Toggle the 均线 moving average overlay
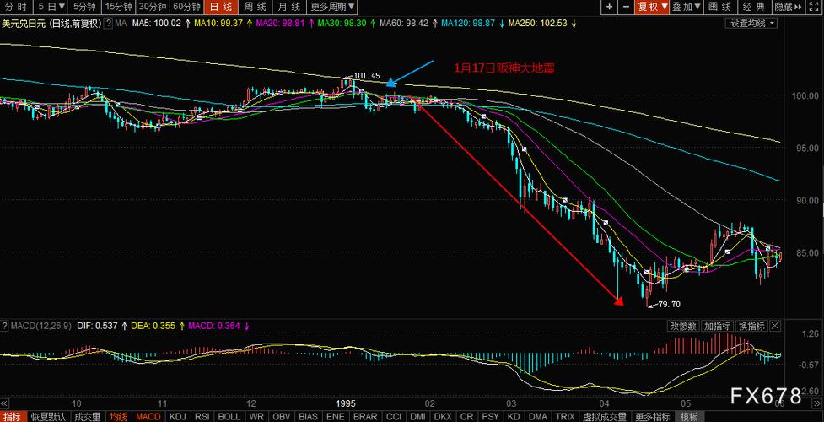The image size is (824, 422). point(119,416)
